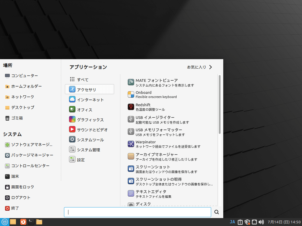This screenshot has height=226, width=302.
Task: Open MATE フォントビューア app icon
Action: (x=131, y=82)
